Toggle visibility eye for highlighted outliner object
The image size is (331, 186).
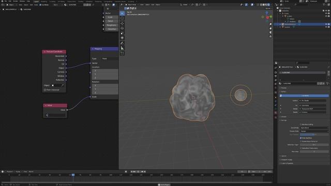pyautogui.click(x=326, y=24)
